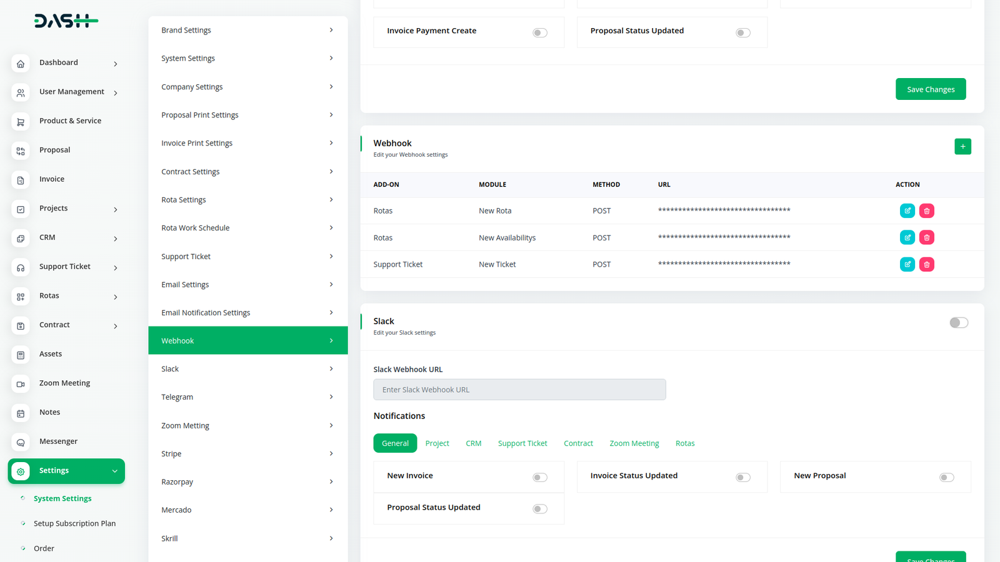The height and width of the screenshot is (562, 1000).
Task: Enable the main Slack settings toggle
Action: coord(958,323)
